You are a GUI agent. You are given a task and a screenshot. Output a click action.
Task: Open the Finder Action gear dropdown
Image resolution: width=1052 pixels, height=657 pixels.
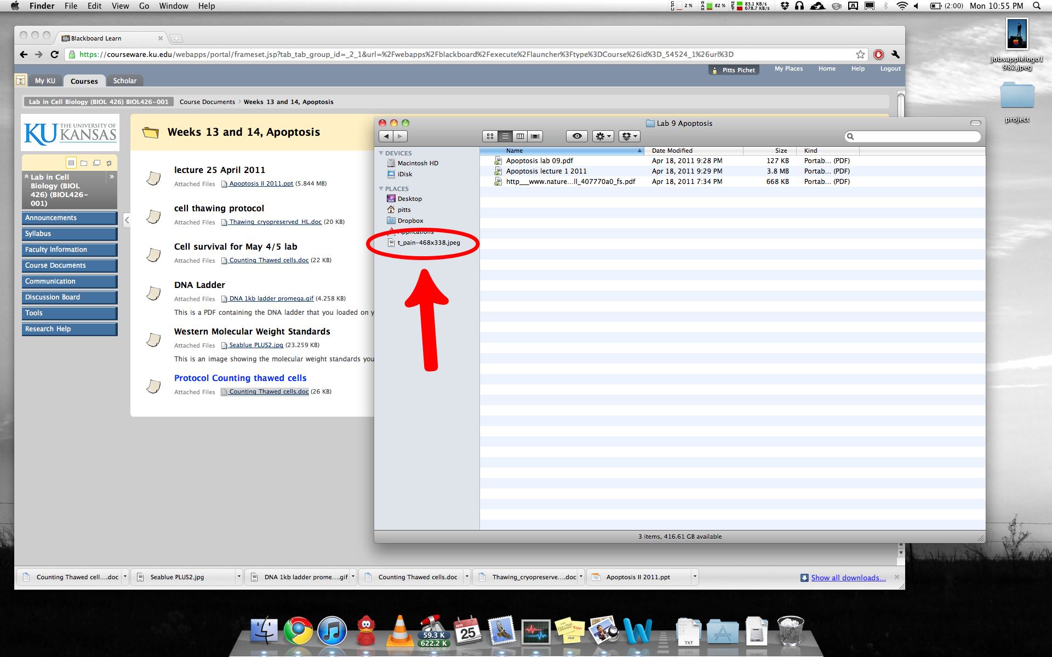[x=603, y=136]
